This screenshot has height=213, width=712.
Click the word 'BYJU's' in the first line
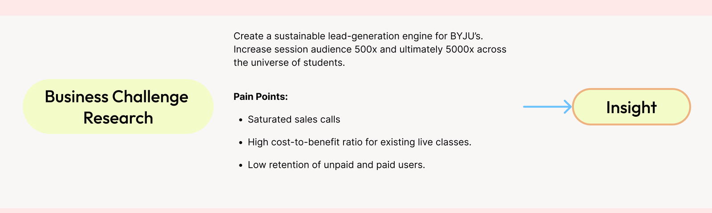[x=466, y=36]
